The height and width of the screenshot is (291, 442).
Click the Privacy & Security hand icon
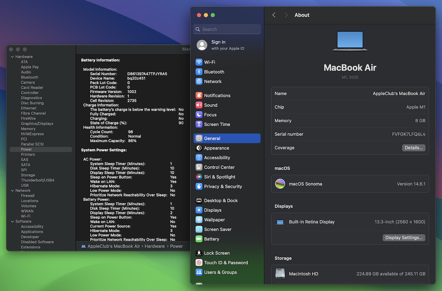point(199,187)
